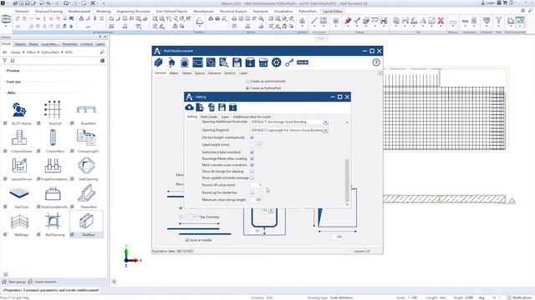Viewport: 535px width, 300px height.
Task: Click the calculator icon in Wall Reinforcement toolbar
Action: click(x=263, y=62)
